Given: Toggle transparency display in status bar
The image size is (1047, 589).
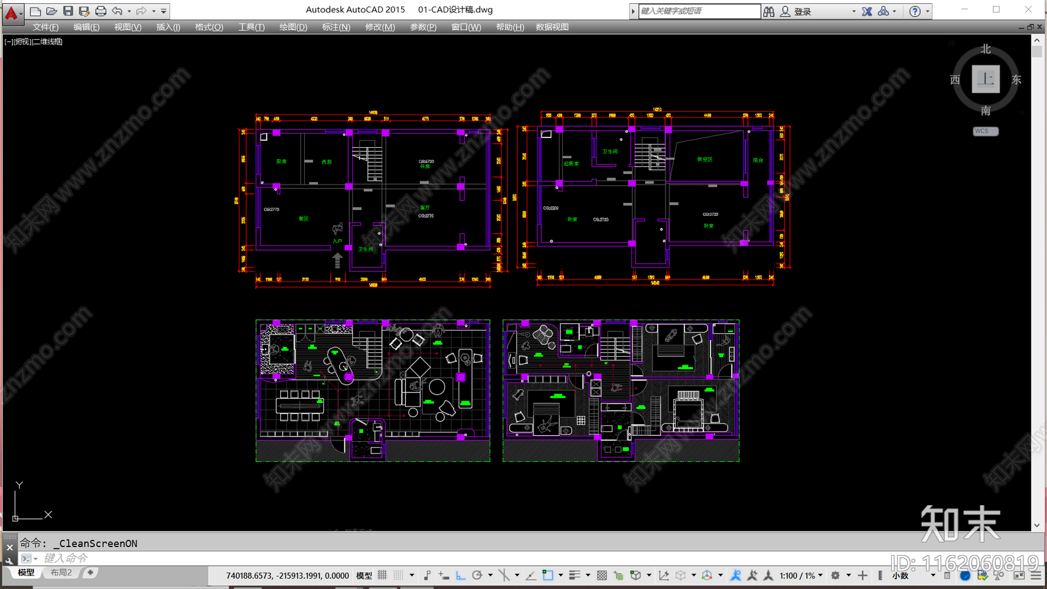Looking at the screenshot, I should point(602,575).
